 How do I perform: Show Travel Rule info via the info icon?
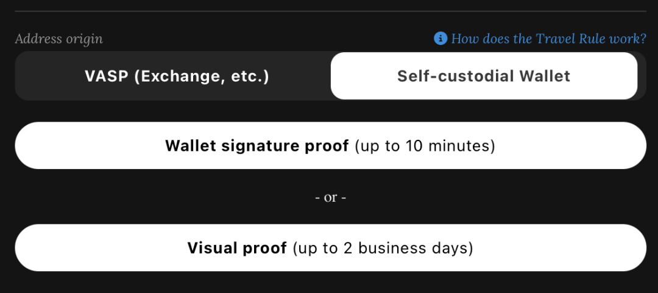pyautogui.click(x=440, y=39)
